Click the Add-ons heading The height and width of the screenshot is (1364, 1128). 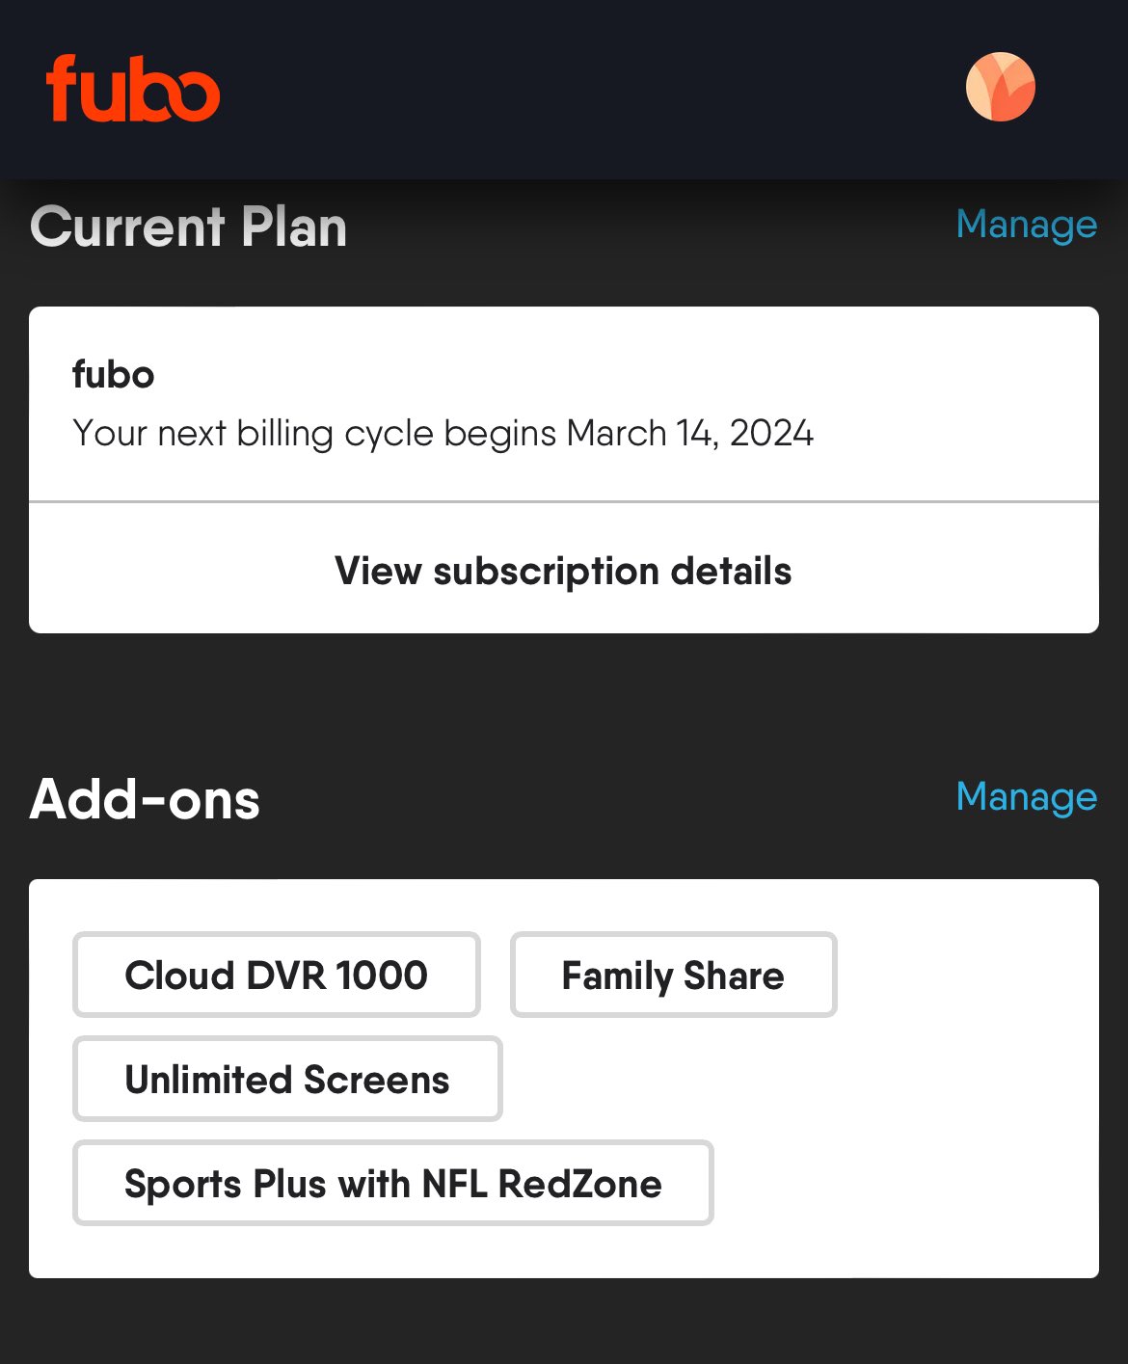pos(145,800)
